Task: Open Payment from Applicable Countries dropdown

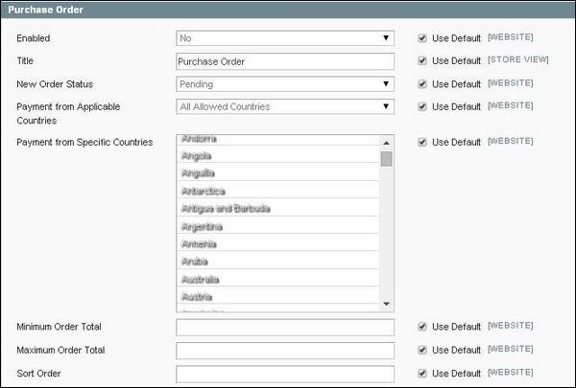Action: 285,107
